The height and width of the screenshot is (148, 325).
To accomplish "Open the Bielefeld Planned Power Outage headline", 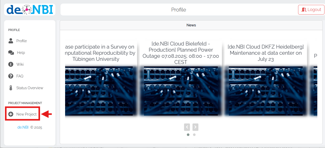I will [x=181, y=53].
